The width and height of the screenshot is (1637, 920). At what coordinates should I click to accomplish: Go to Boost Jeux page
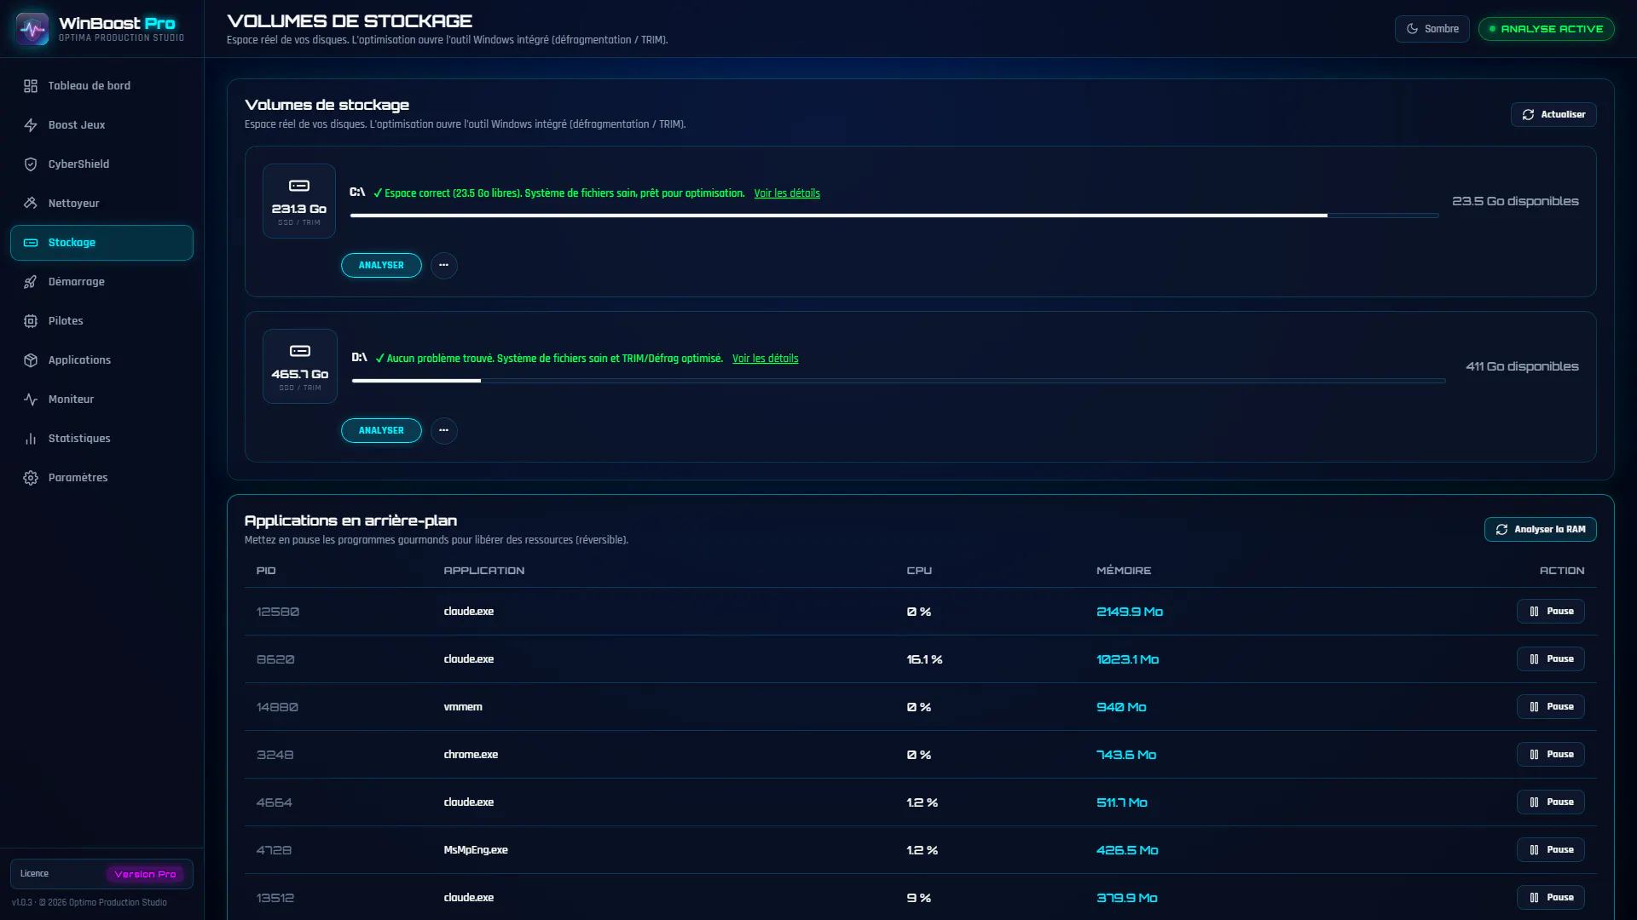pos(101,125)
